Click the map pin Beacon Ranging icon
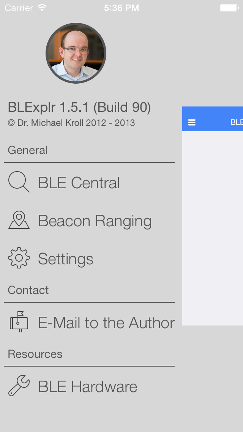Screen dimensions: 243x432 [x=19, y=220]
